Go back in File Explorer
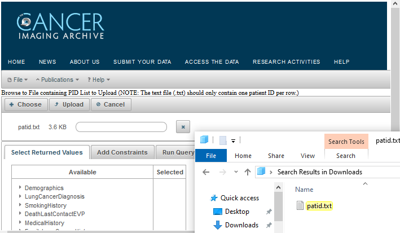The image size is (400, 233). click(206, 172)
